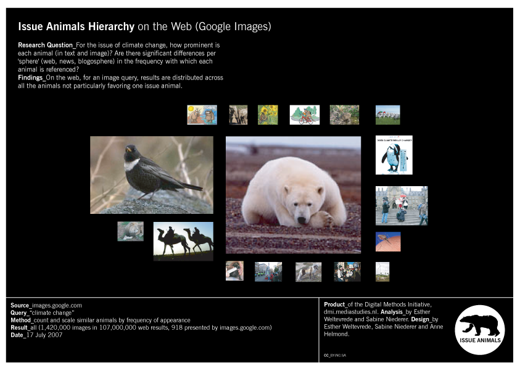Image resolution: width=520 pixels, height=368 pixels.
Task: Select the elephants thumbnail
Action: pyautogui.click(x=238, y=115)
